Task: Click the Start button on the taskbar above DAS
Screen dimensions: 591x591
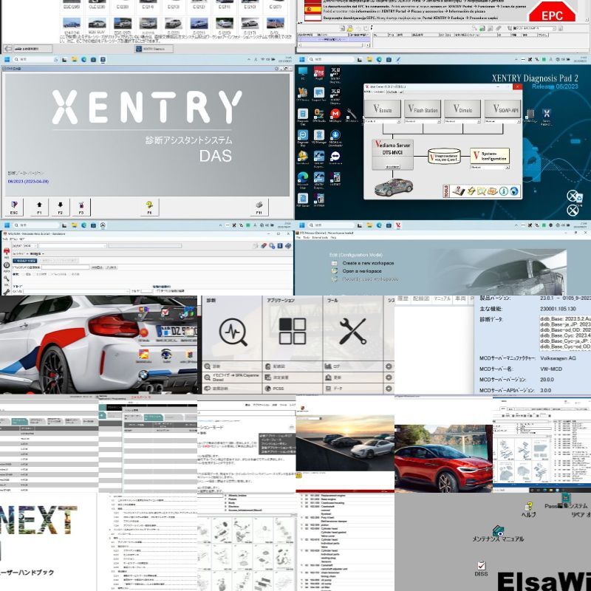Action: (x=7, y=59)
